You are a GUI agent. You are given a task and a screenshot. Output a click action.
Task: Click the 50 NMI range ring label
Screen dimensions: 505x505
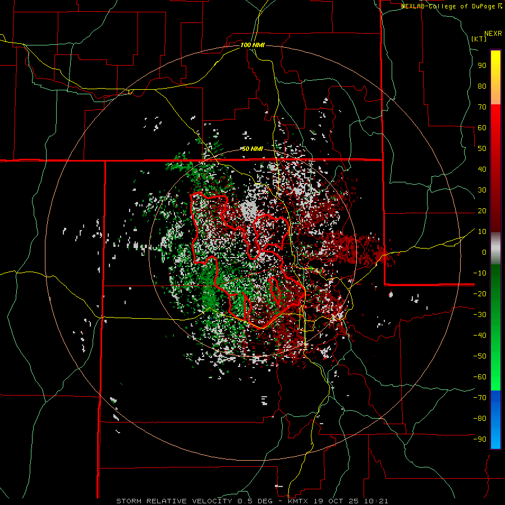tap(252, 149)
